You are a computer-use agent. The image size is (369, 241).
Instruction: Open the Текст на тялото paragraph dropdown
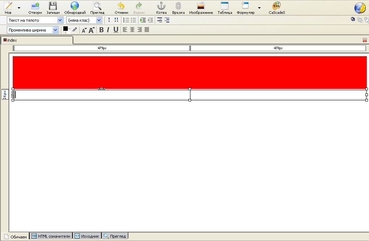coord(35,20)
